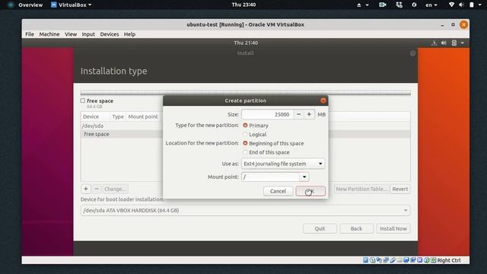Click the guest Ubuntu network icon in its top bar
The height and width of the screenshot is (274, 487).
click(x=434, y=43)
